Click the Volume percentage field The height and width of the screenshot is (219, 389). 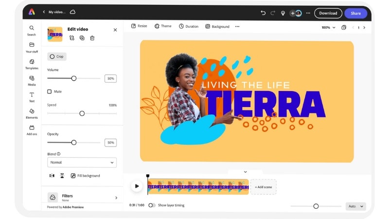[111, 78]
